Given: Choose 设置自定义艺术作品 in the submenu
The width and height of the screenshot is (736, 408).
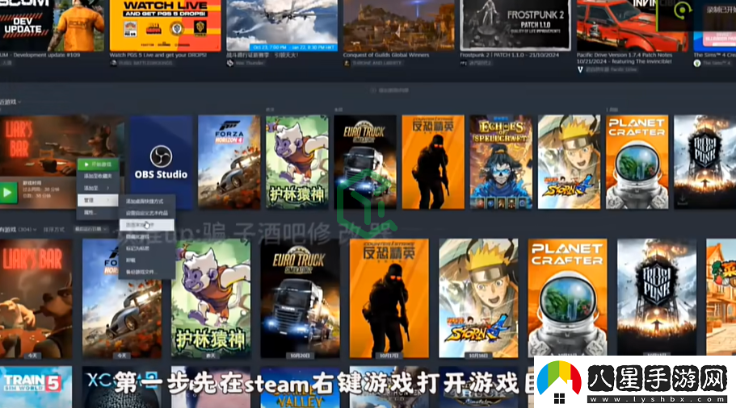Looking at the screenshot, I should coord(146,213).
